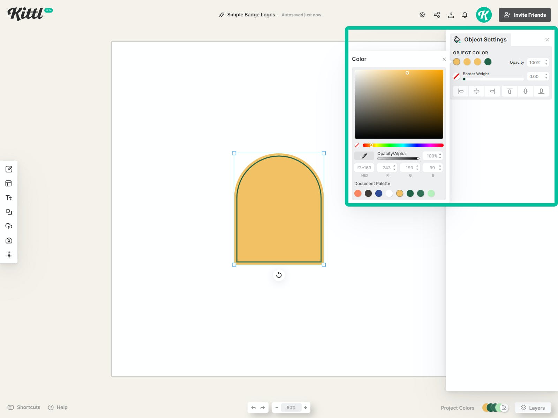The width and height of the screenshot is (558, 418).
Task: Open notifications bell icon
Action: tap(465, 15)
